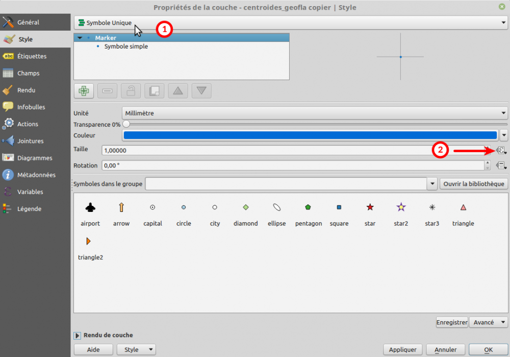This screenshot has width=510, height=357.
Task: Choose the red star marker symbol
Action: point(370,207)
